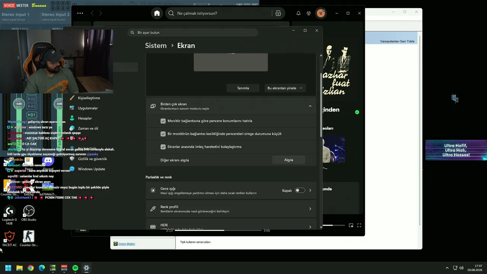Turn on the Gece ışığı switch

(300, 190)
